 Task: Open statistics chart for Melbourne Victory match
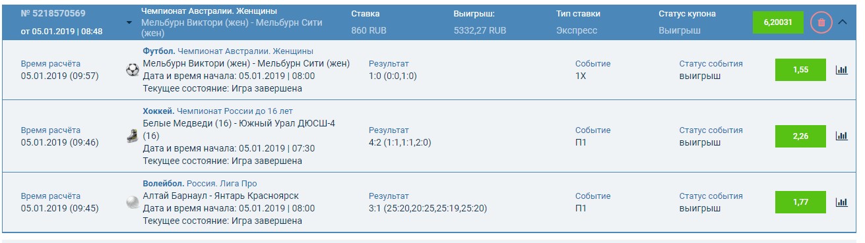(841, 70)
